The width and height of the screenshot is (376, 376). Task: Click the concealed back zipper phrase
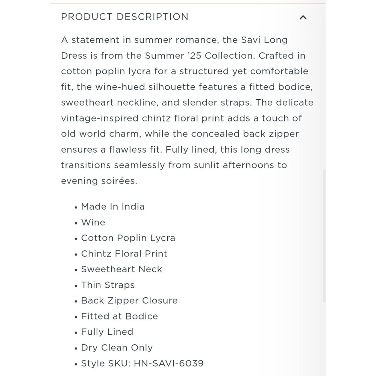click(245, 134)
